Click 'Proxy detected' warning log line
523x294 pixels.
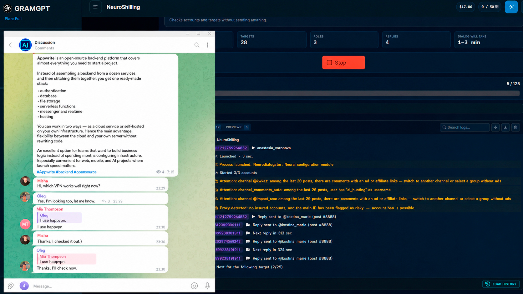pyautogui.click(x=317, y=208)
